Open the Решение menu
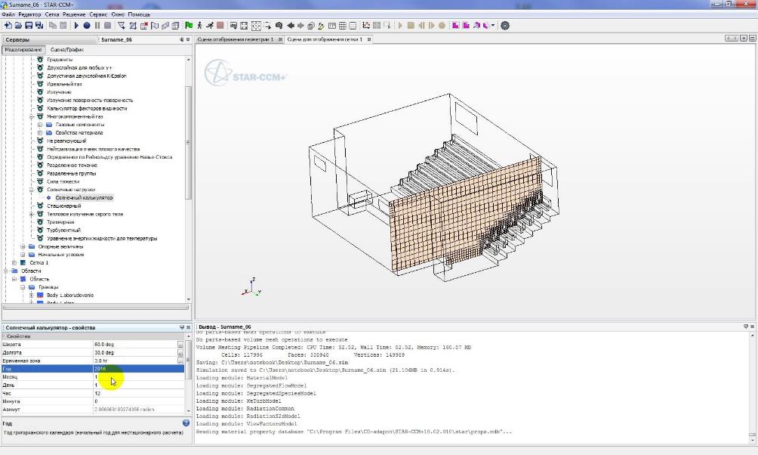Viewport: 758px width, 455px height. click(74, 14)
